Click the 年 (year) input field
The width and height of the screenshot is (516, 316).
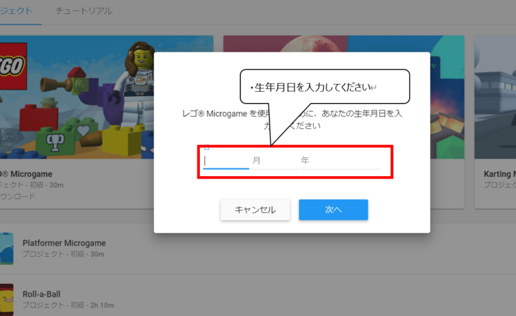[x=341, y=161]
